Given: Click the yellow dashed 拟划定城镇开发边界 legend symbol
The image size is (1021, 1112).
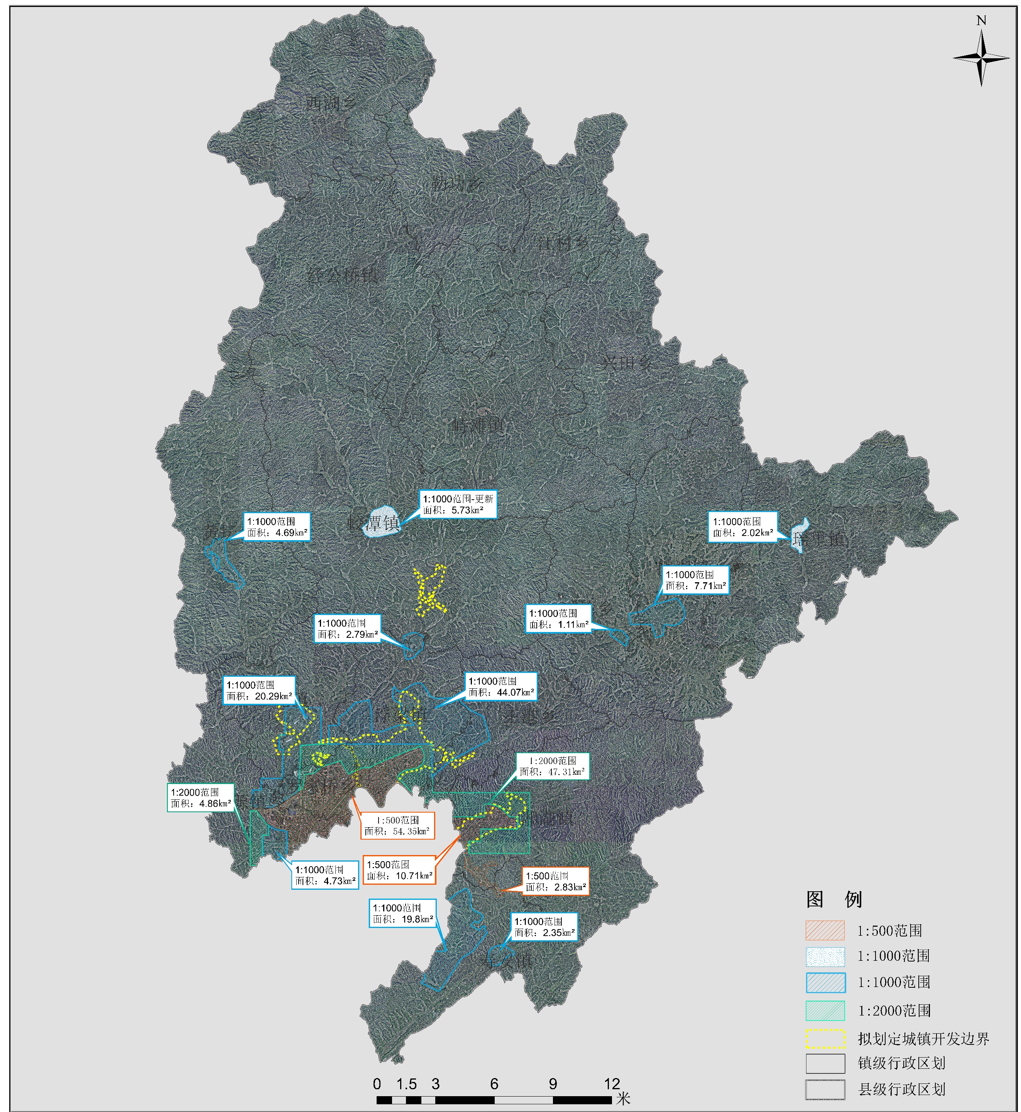Looking at the screenshot, I should pos(825,1039).
